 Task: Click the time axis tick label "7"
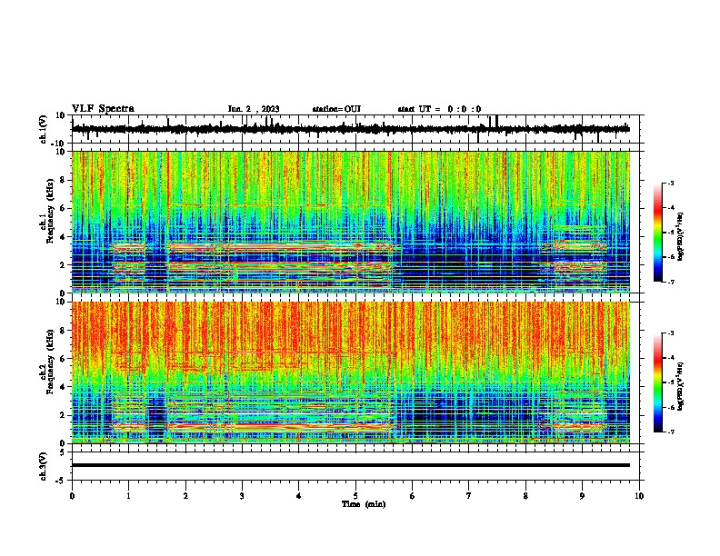click(469, 496)
